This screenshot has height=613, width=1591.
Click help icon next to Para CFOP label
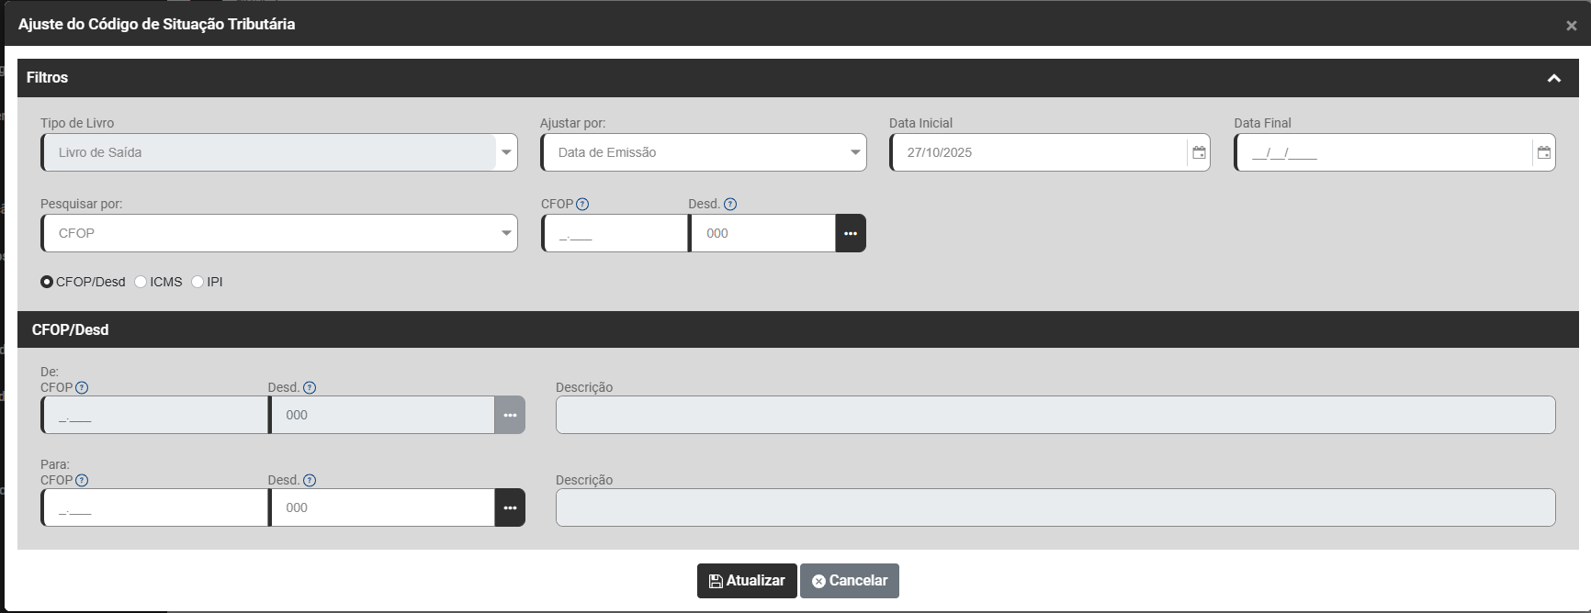coord(82,481)
